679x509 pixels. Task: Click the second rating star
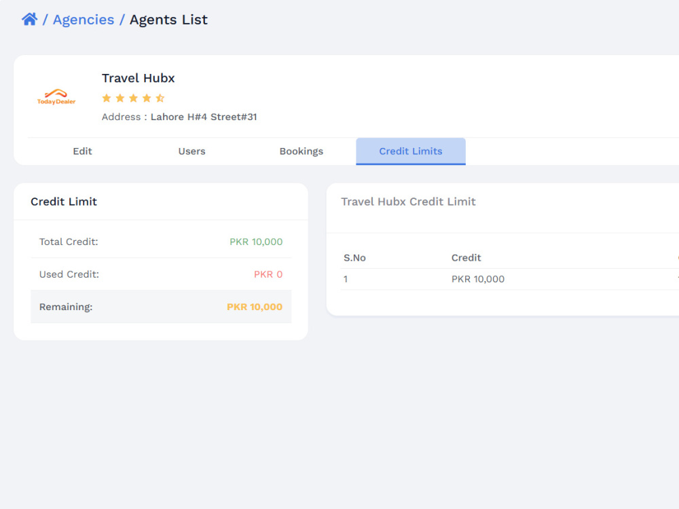120,98
